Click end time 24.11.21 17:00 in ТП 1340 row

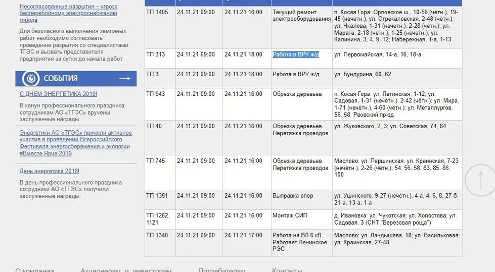coord(243,236)
